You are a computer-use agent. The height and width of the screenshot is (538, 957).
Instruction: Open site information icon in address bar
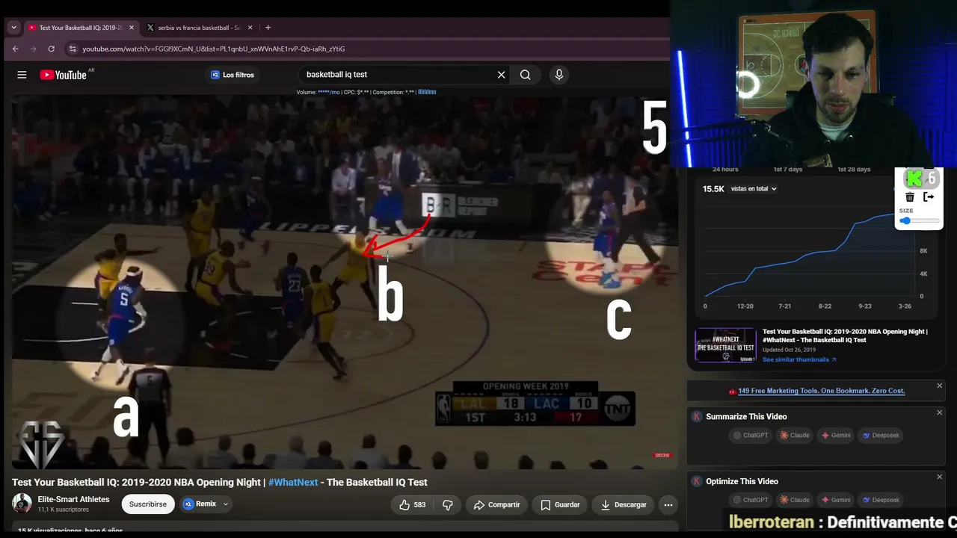(x=73, y=49)
